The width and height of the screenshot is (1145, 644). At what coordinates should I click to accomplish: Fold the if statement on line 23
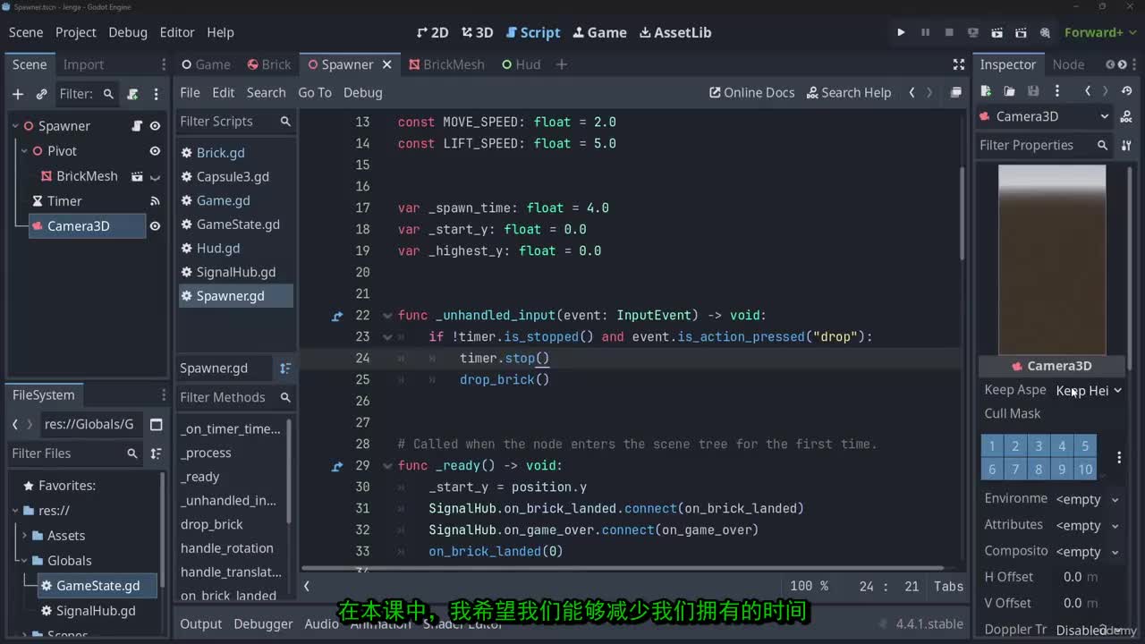(387, 337)
